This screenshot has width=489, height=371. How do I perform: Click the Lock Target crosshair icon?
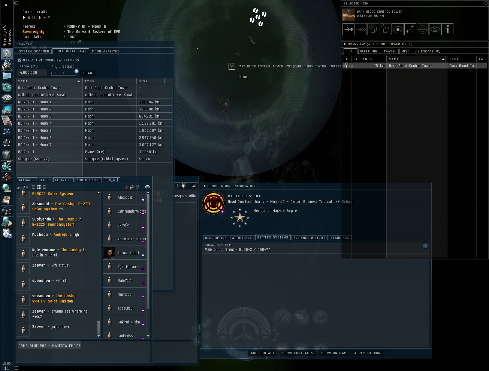point(423,29)
